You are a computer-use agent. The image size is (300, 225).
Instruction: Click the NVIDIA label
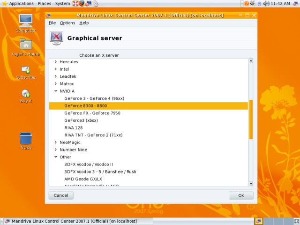pyautogui.click(x=67, y=91)
